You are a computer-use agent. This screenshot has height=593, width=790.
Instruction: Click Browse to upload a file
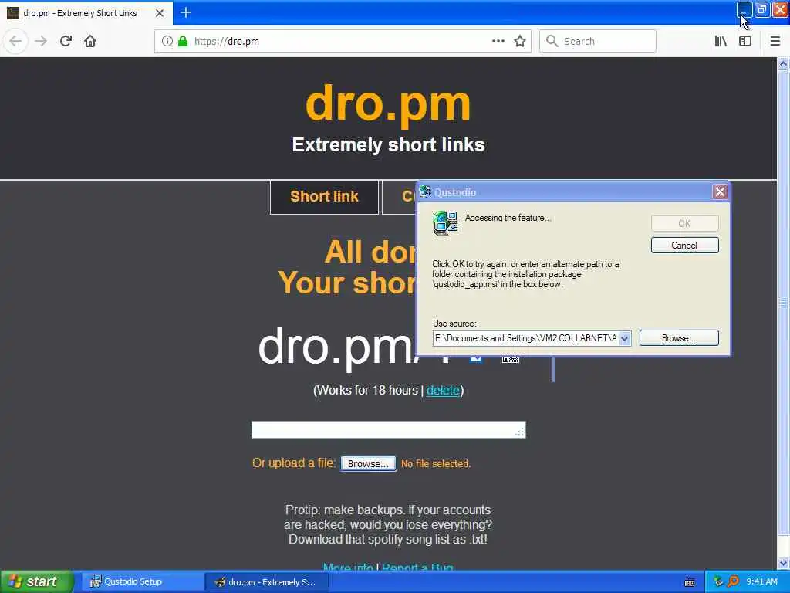pos(368,463)
